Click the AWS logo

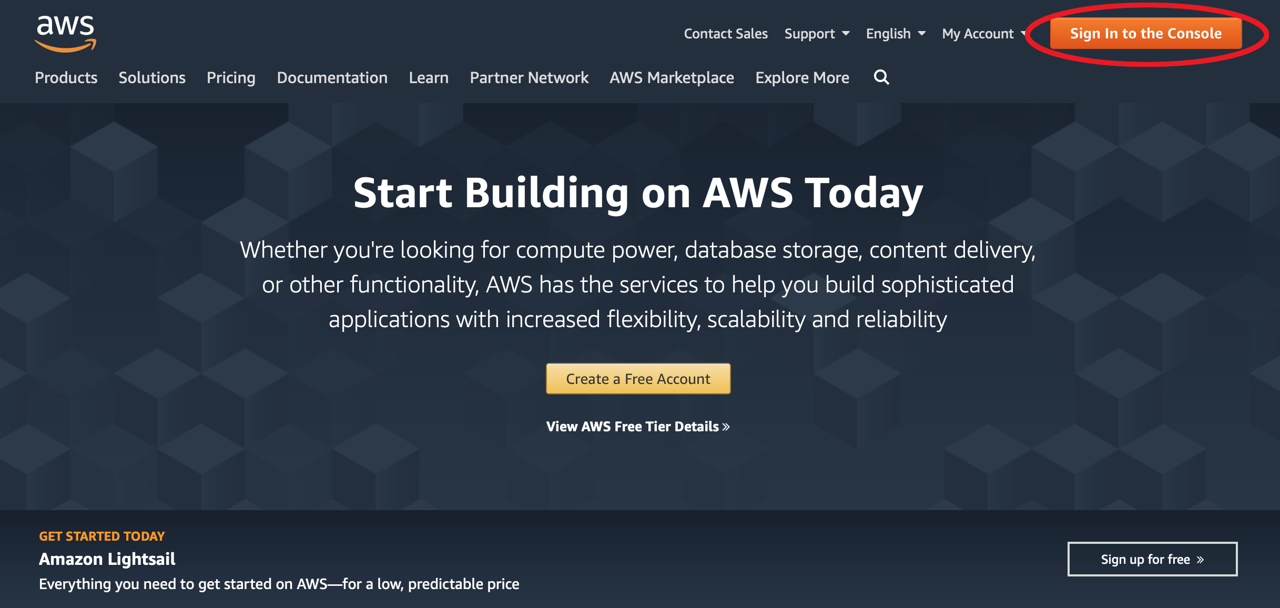tap(66, 33)
